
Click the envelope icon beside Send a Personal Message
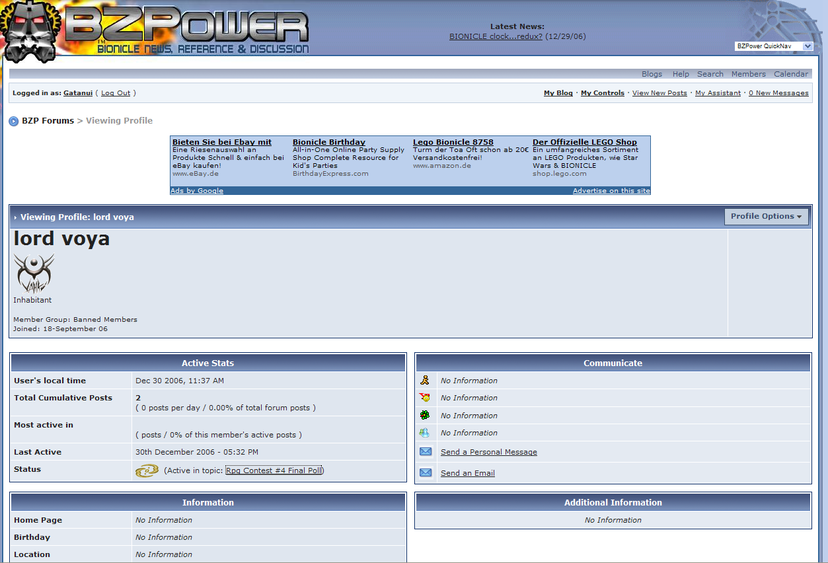(x=426, y=452)
